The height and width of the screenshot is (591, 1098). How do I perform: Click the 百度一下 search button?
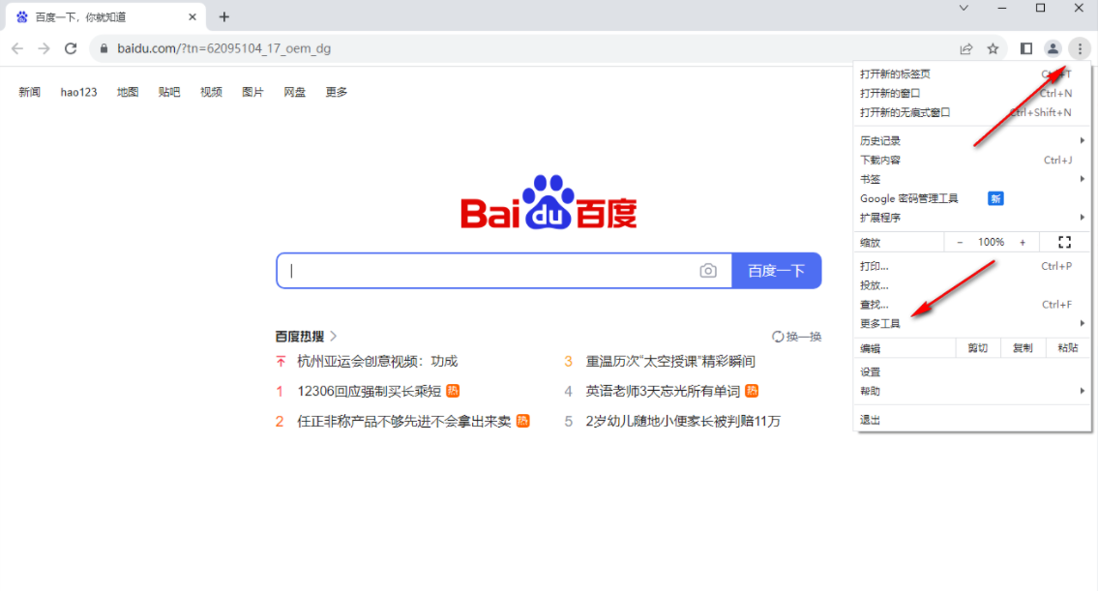coord(777,270)
